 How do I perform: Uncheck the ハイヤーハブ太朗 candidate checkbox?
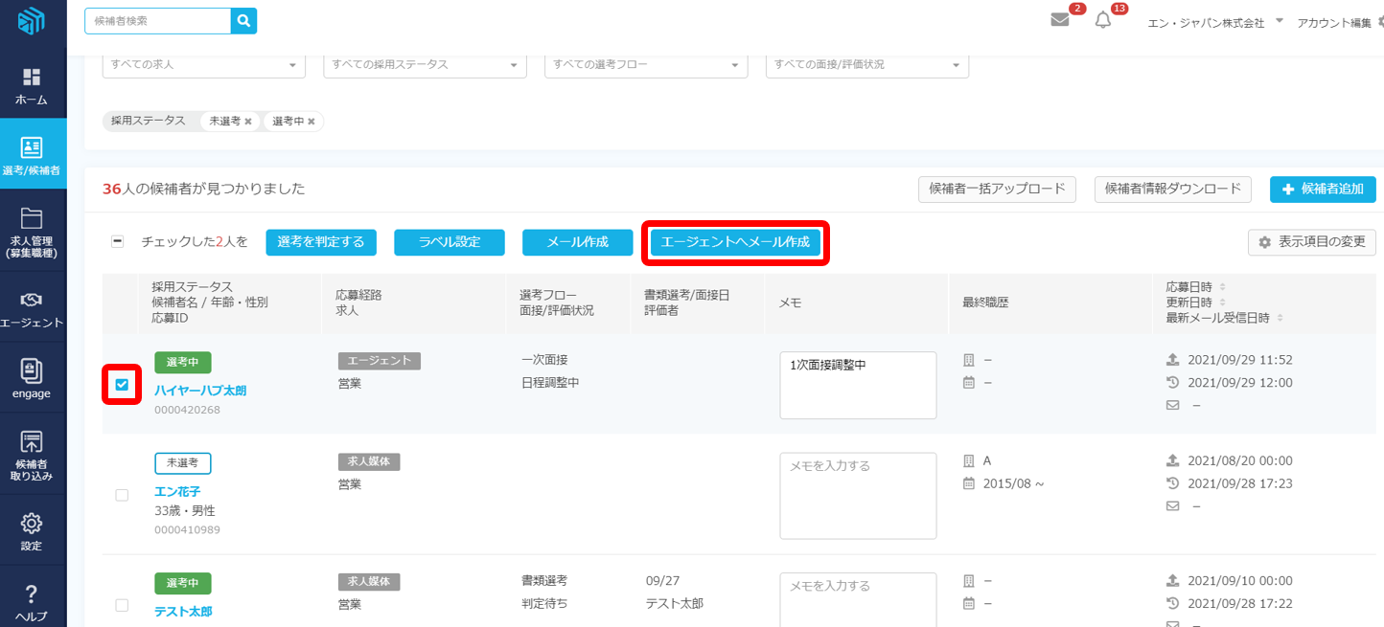pos(122,385)
